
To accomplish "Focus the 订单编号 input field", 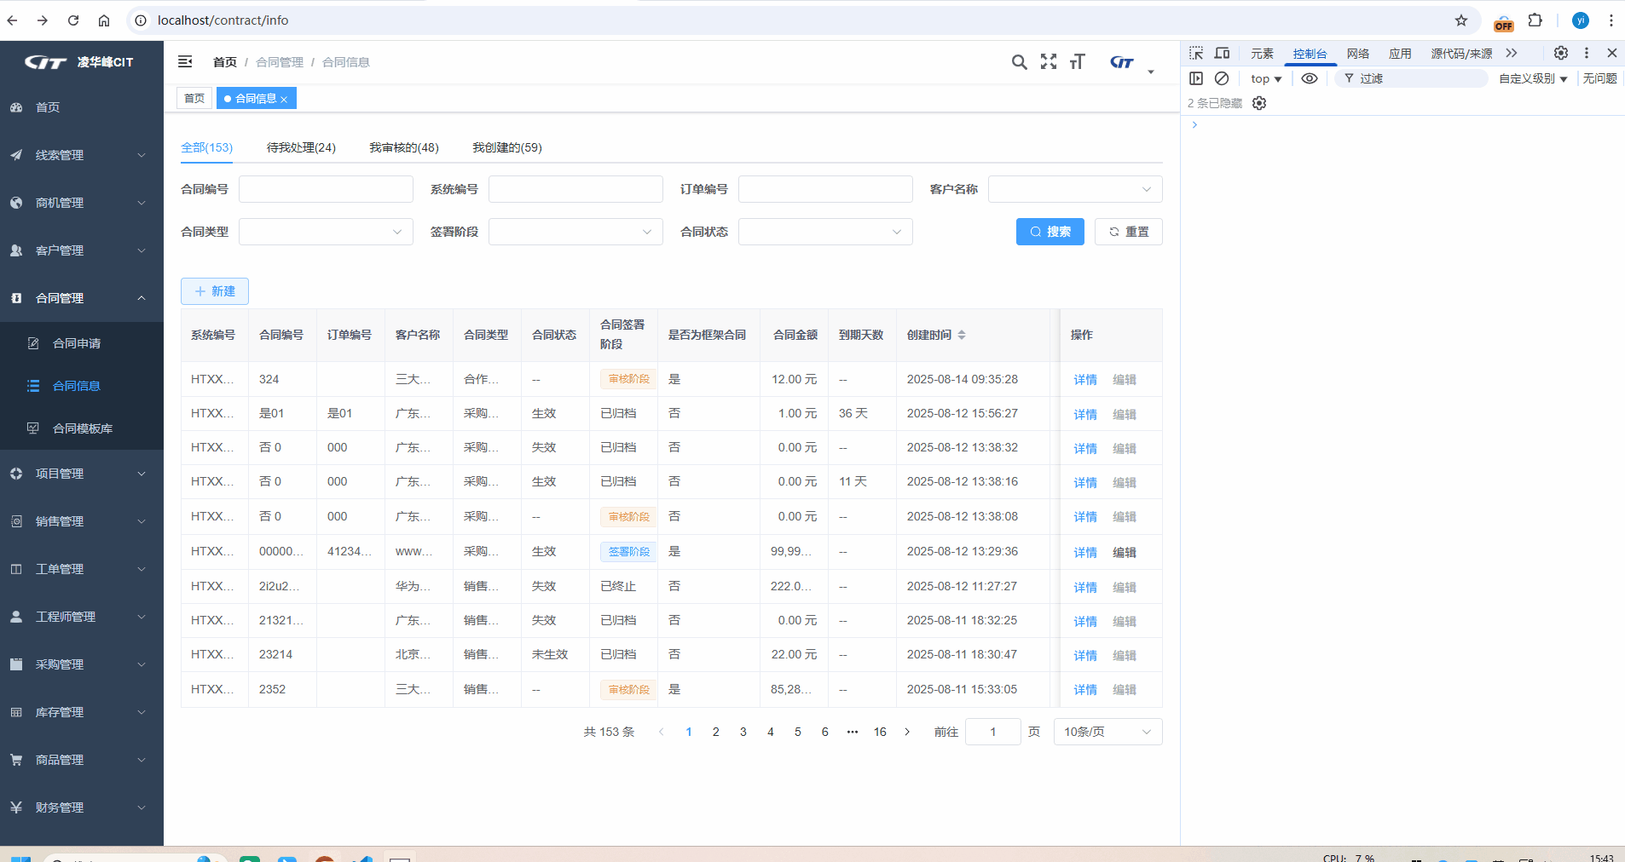I will pos(825,189).
